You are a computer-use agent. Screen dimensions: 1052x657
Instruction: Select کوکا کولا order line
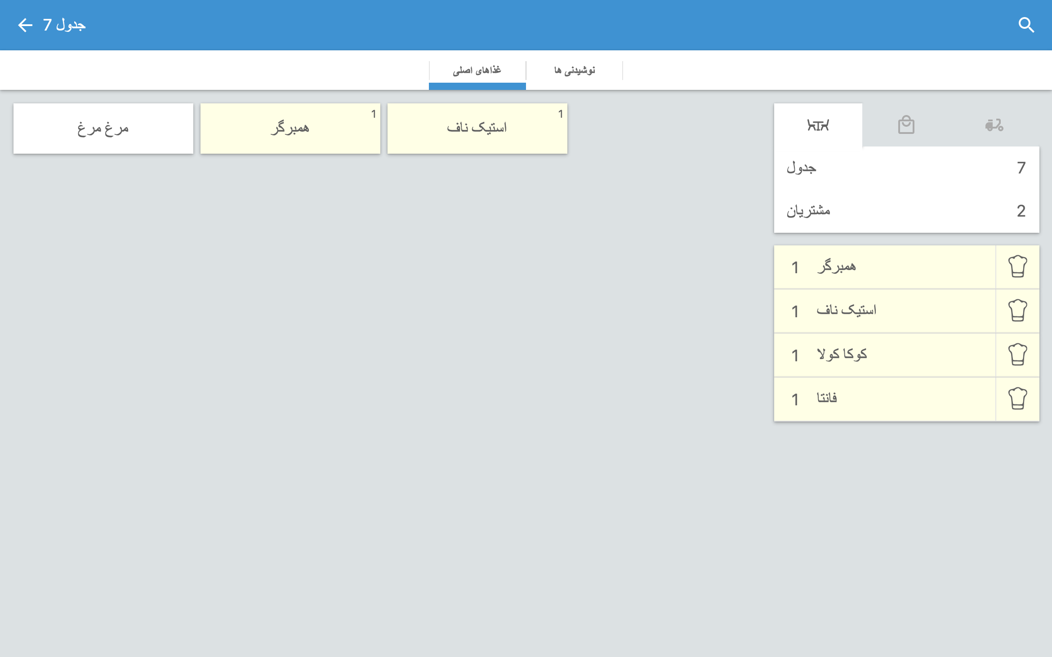884,355
